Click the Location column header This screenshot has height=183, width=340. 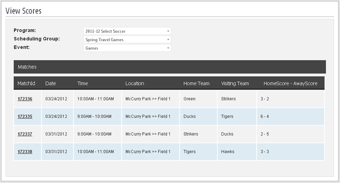[x=134, y=83]
